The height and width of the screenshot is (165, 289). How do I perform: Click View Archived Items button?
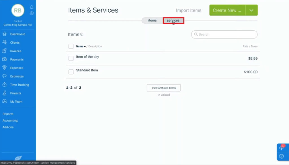[x=163, y=88]
